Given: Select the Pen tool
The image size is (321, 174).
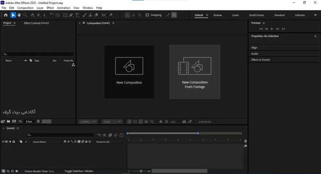Looking at the screenshot, I should tap(71, 15).
